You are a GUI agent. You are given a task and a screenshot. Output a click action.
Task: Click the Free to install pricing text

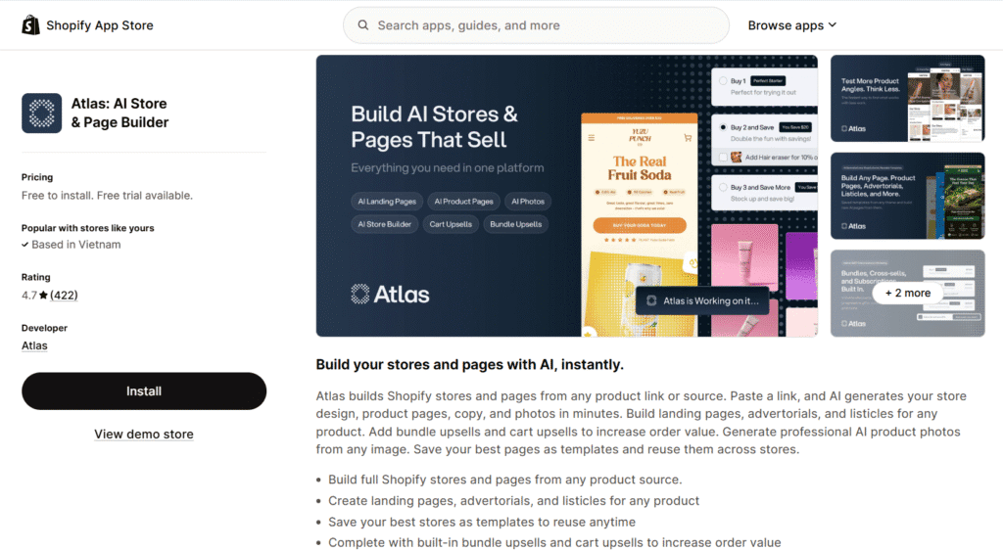[x=107, y=196]
